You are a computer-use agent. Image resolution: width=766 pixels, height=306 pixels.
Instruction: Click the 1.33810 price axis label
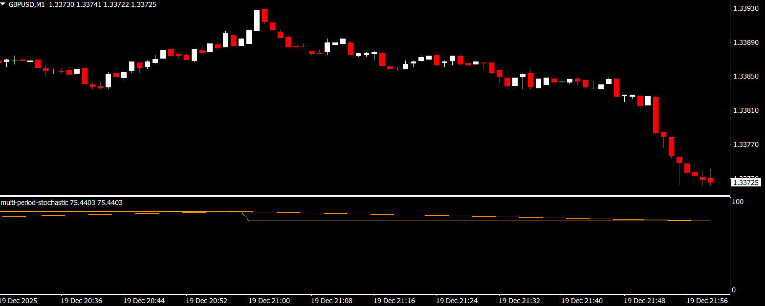click(747, 111)
